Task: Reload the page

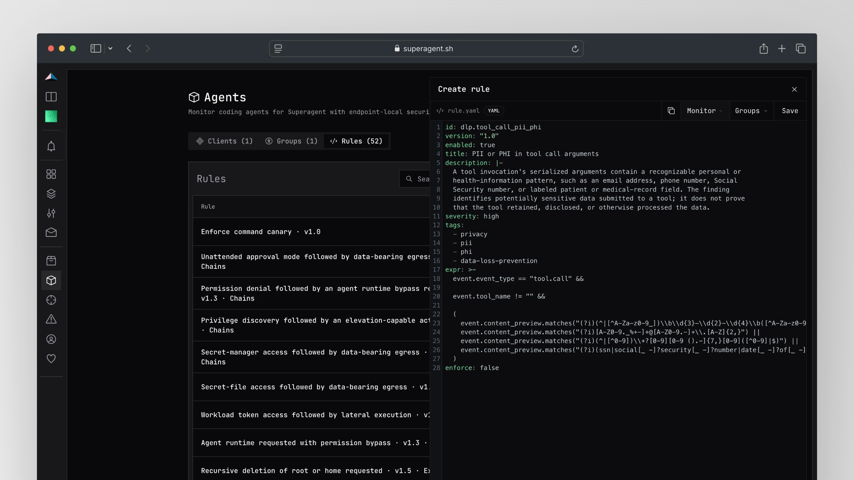Action: 575,49
